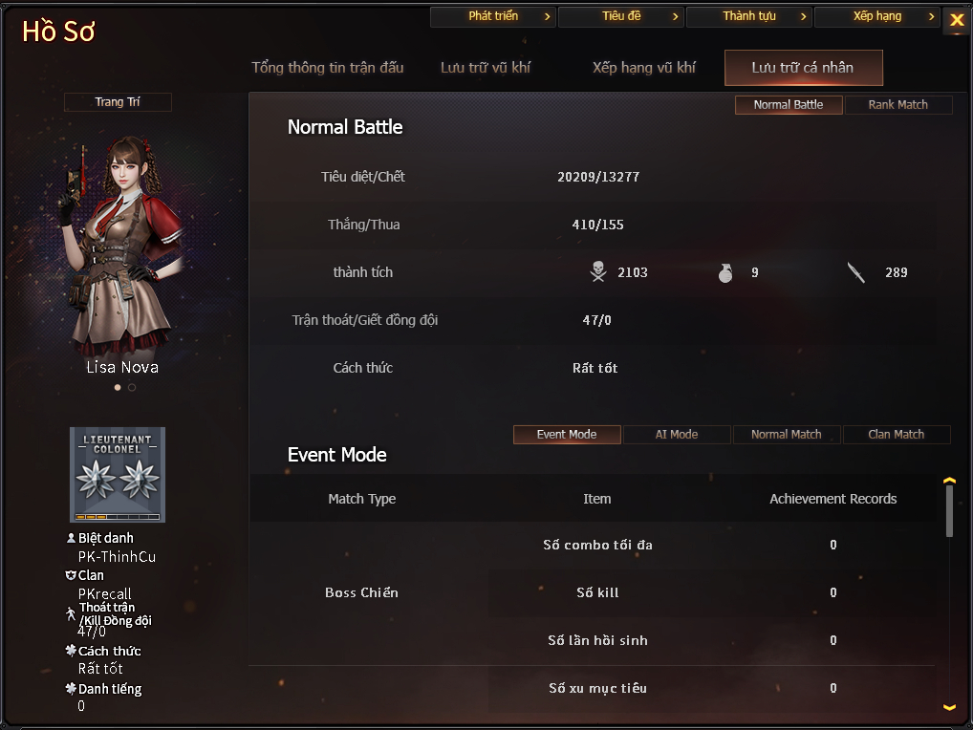Select the first character page dot
This screenshot has width=973, height=730.
118,388
